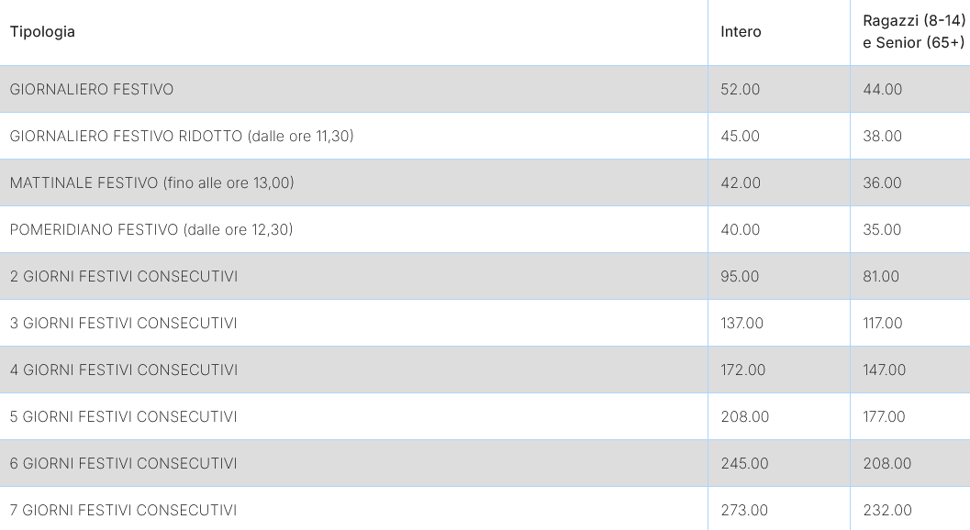Click POMERIDIANO FESTIVO row label
This screenshot has width=970, height=530.
coord(151,229)
